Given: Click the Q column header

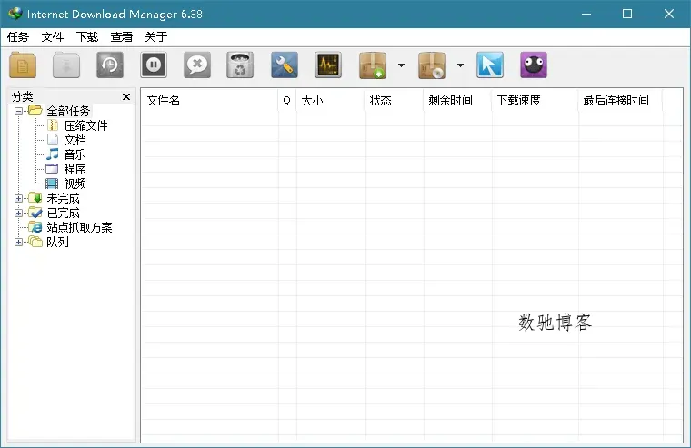Looking at the screenshot, I should [287, 101].
